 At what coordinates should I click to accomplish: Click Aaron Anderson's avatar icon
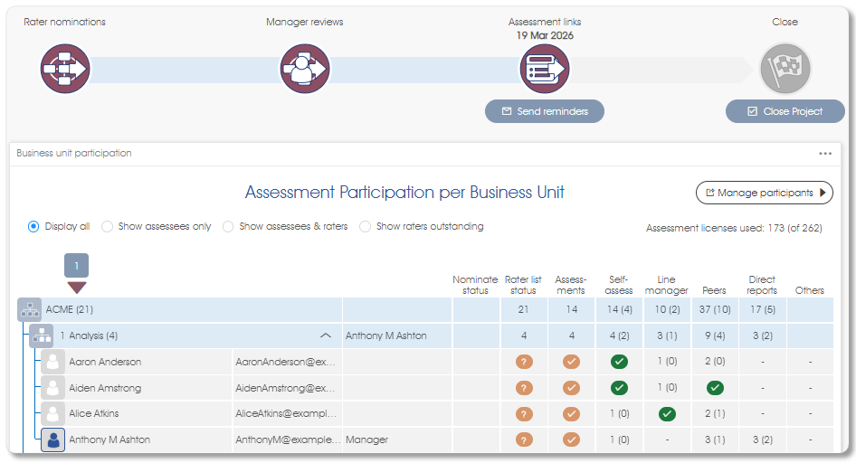tap(53, 362)
